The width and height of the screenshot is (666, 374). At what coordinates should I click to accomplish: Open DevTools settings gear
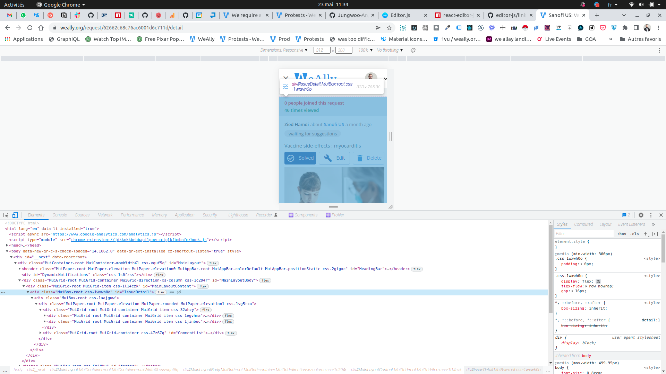point(641,215)
